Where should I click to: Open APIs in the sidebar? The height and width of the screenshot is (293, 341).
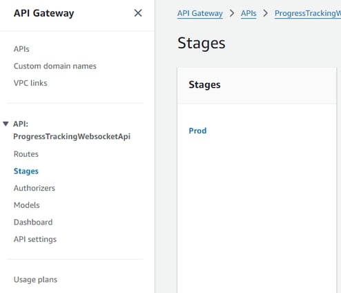click(x=21, y=49)
